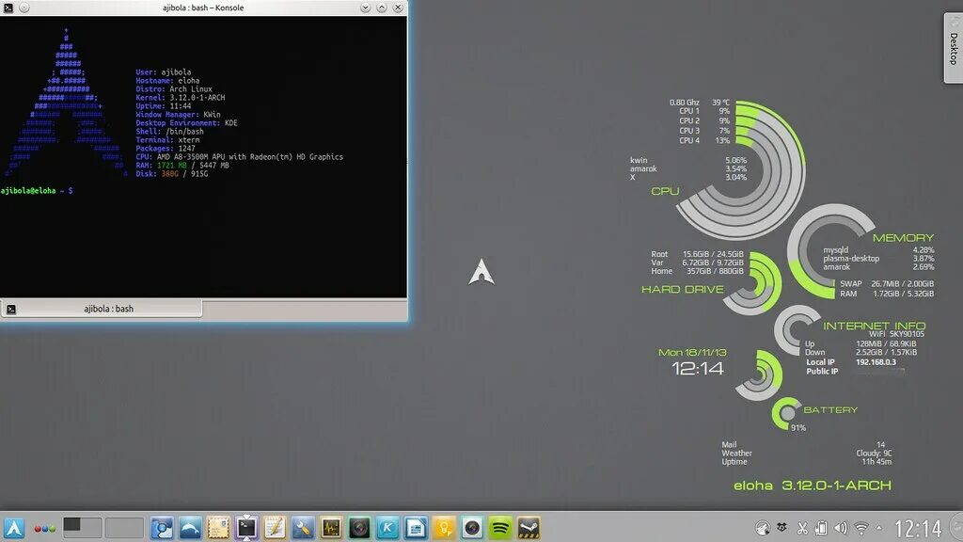This screenshot has height=542, width=963.
Task: Click the 'eloha 3.12.0-1-ARCH' footer text
Action: [x=812, y=486]
